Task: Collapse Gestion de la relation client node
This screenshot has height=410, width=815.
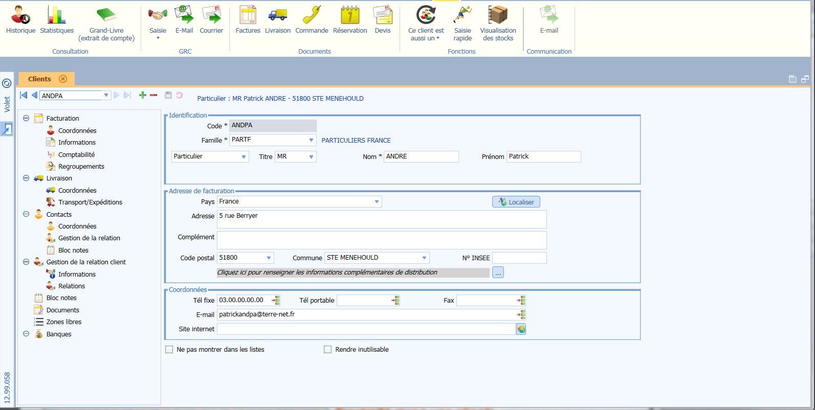Action: [26, 262]
